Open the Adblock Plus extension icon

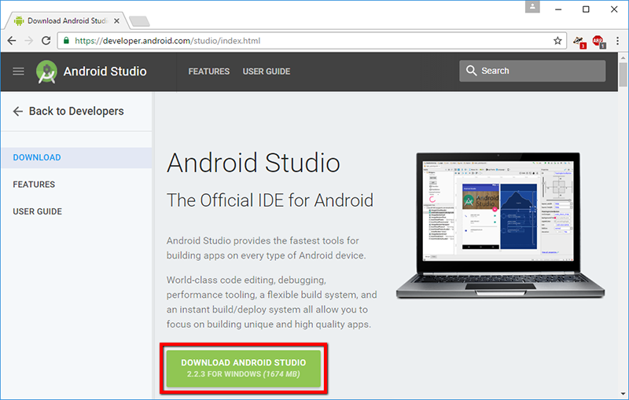598,42
